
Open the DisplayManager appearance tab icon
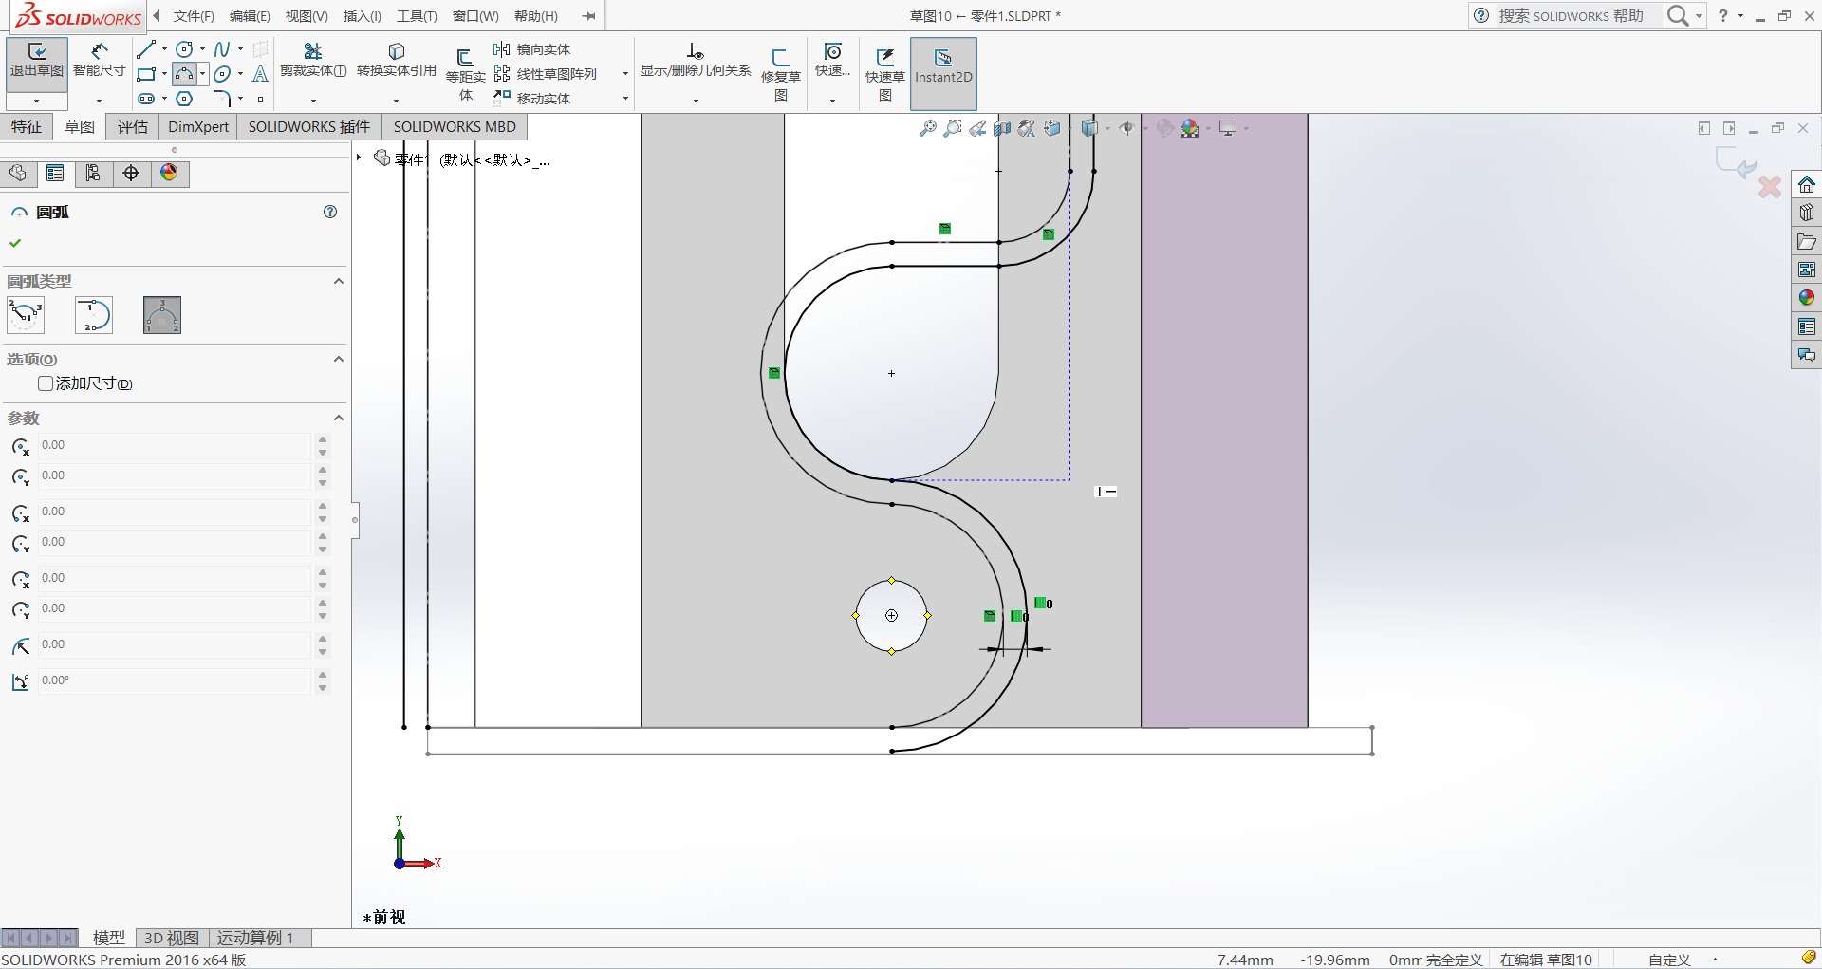tap(169, 173)
